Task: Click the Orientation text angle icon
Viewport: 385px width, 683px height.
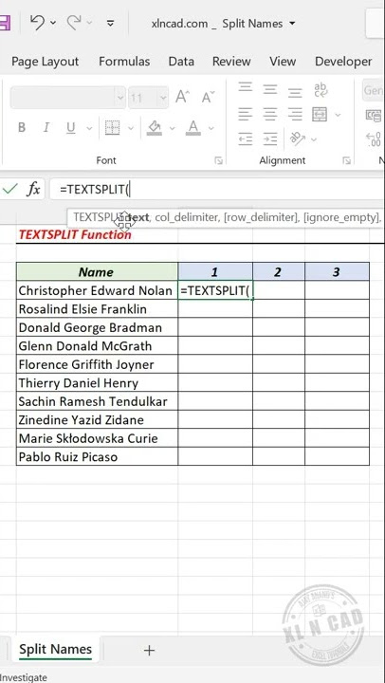Action: tap(298, 138)
